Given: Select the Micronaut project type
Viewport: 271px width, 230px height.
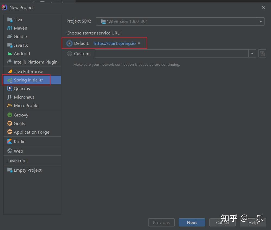Looking at the screenshot, I should [23, 97].
